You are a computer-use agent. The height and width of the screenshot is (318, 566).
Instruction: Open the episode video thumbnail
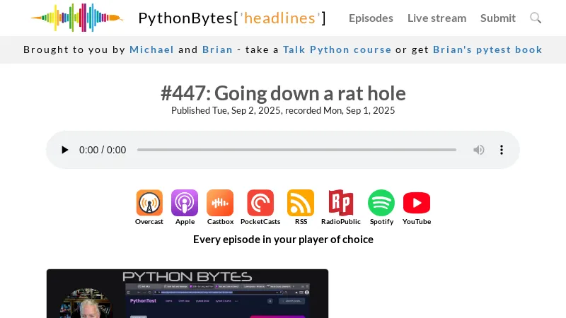click(187, 293)
